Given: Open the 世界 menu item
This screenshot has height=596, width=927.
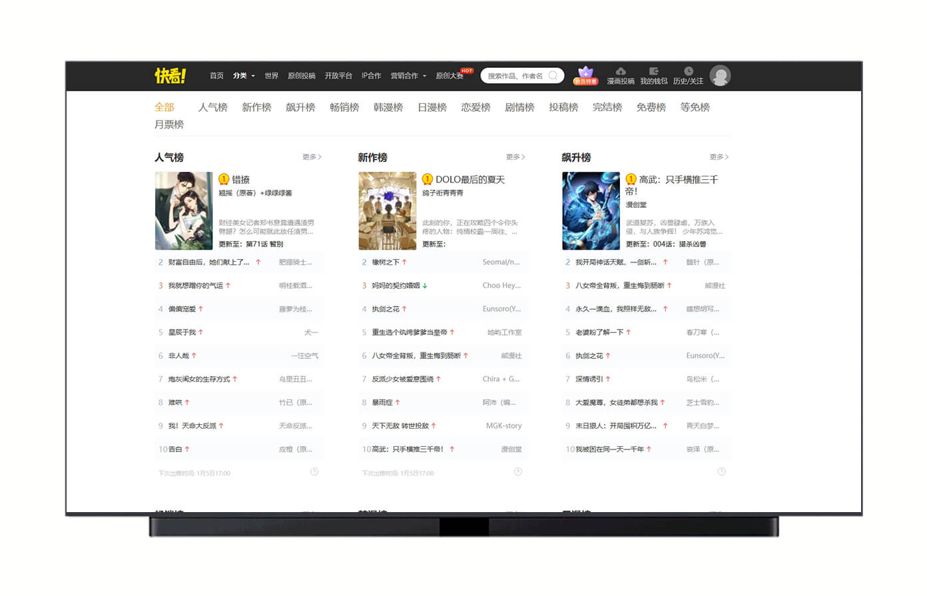Looking at the screenshot, I should 271,75.
